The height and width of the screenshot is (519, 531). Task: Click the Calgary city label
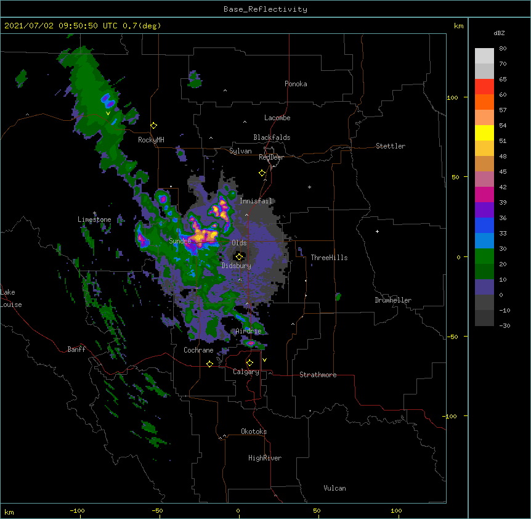point(246,372)
